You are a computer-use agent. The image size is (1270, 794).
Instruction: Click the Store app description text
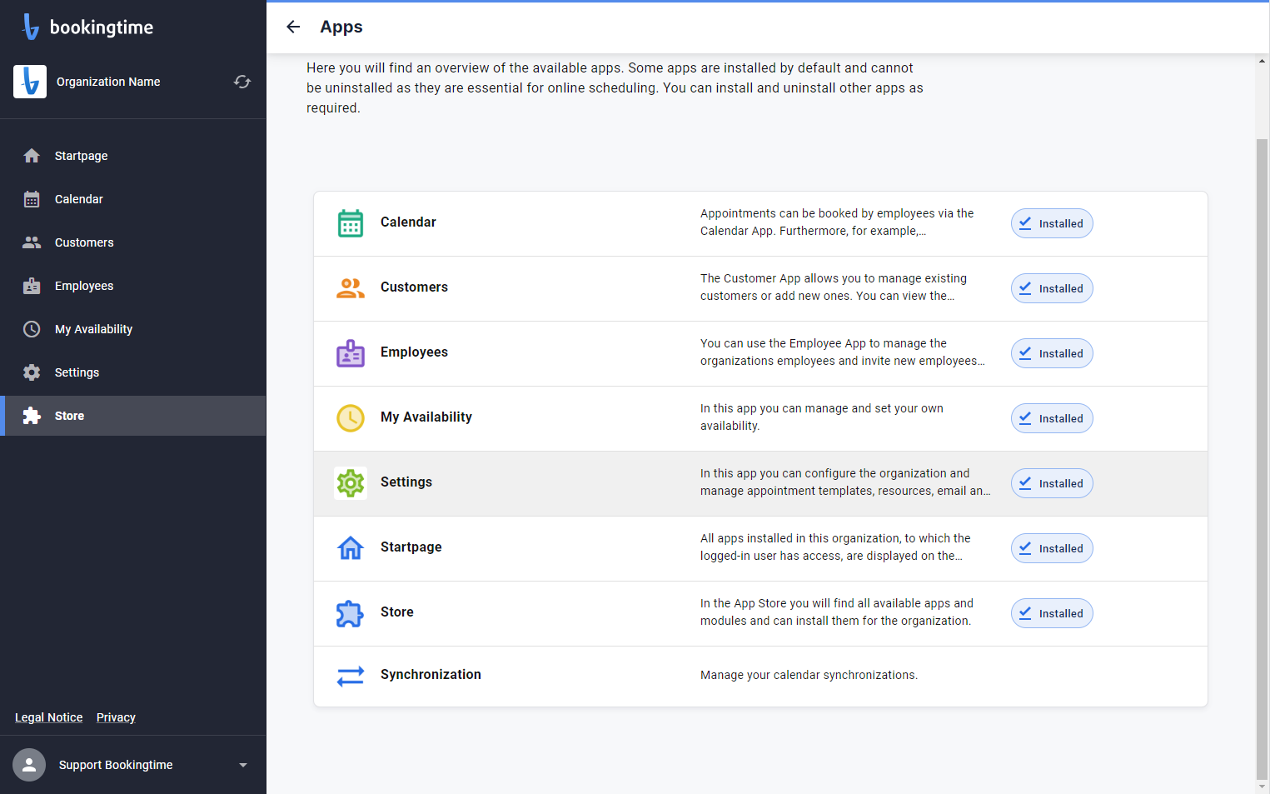(836, 612)
